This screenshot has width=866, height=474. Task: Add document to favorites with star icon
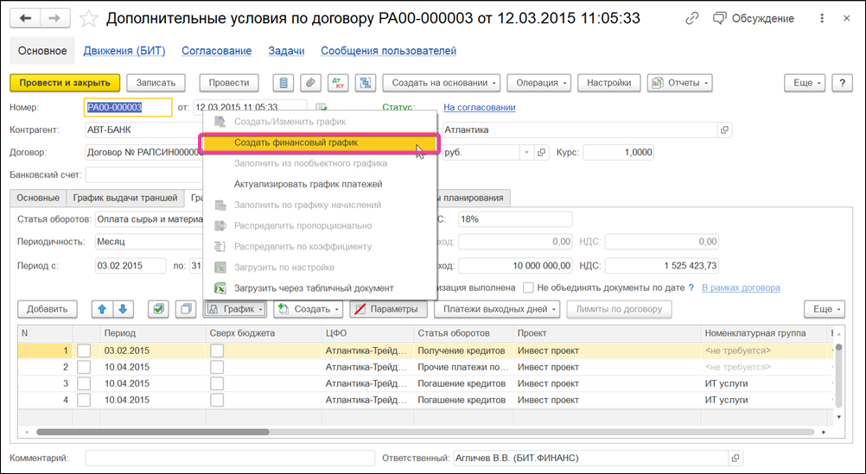click(88, 19)
